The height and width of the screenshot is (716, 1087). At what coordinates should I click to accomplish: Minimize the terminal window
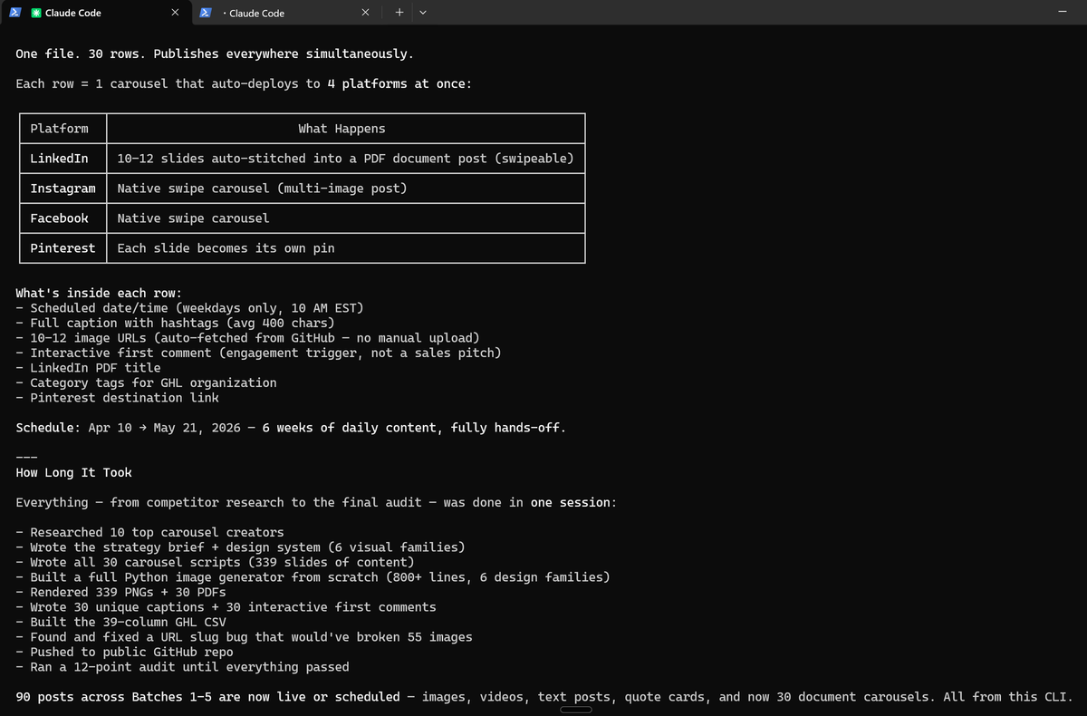pyautogui.click(x=1062, y=13)
